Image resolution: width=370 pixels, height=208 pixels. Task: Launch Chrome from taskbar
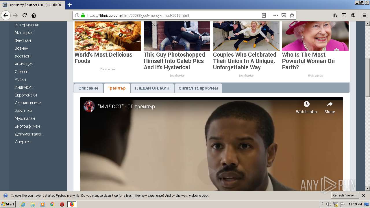(x=52, y=204)
